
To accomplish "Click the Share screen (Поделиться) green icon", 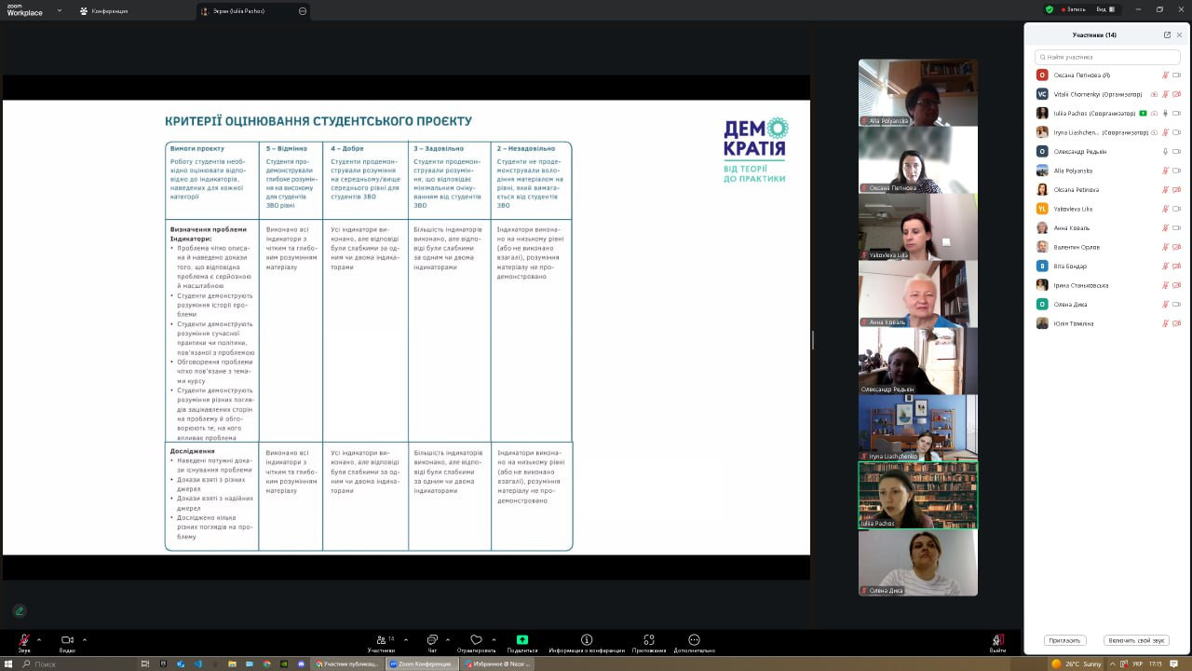I will [522, 640].
